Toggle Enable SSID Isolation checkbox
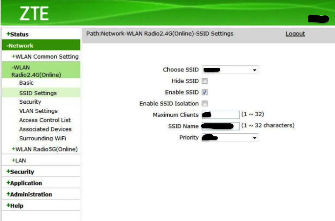The image size is (335, 221). click(205, 104)
